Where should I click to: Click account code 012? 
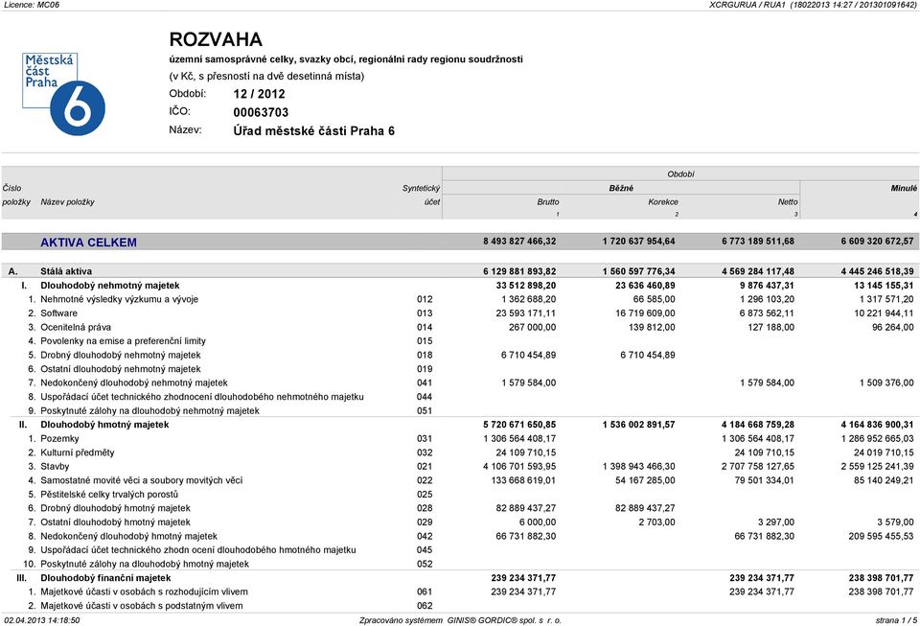[x=425, y=299]
